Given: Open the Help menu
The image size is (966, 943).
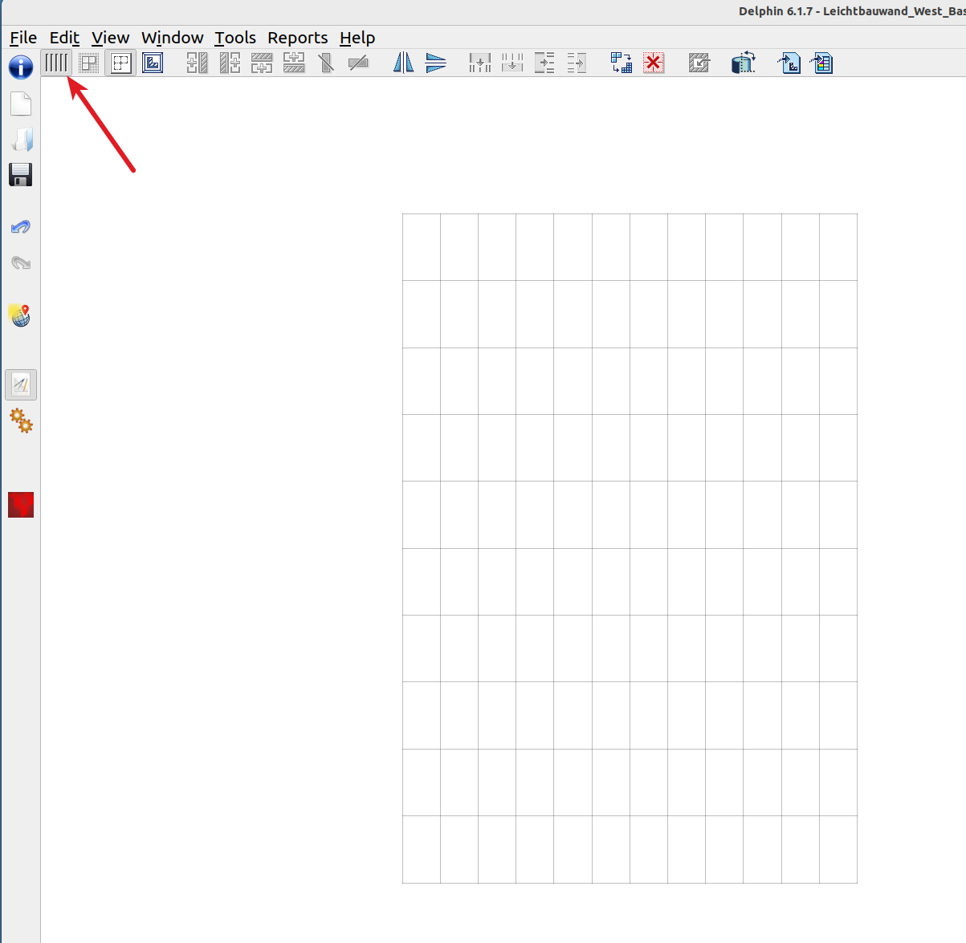Looking at the screenshot, I should click(357, 38).
